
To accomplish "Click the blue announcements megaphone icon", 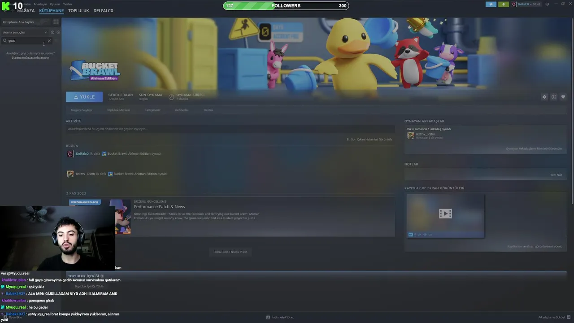I will (x=491, y=4).
